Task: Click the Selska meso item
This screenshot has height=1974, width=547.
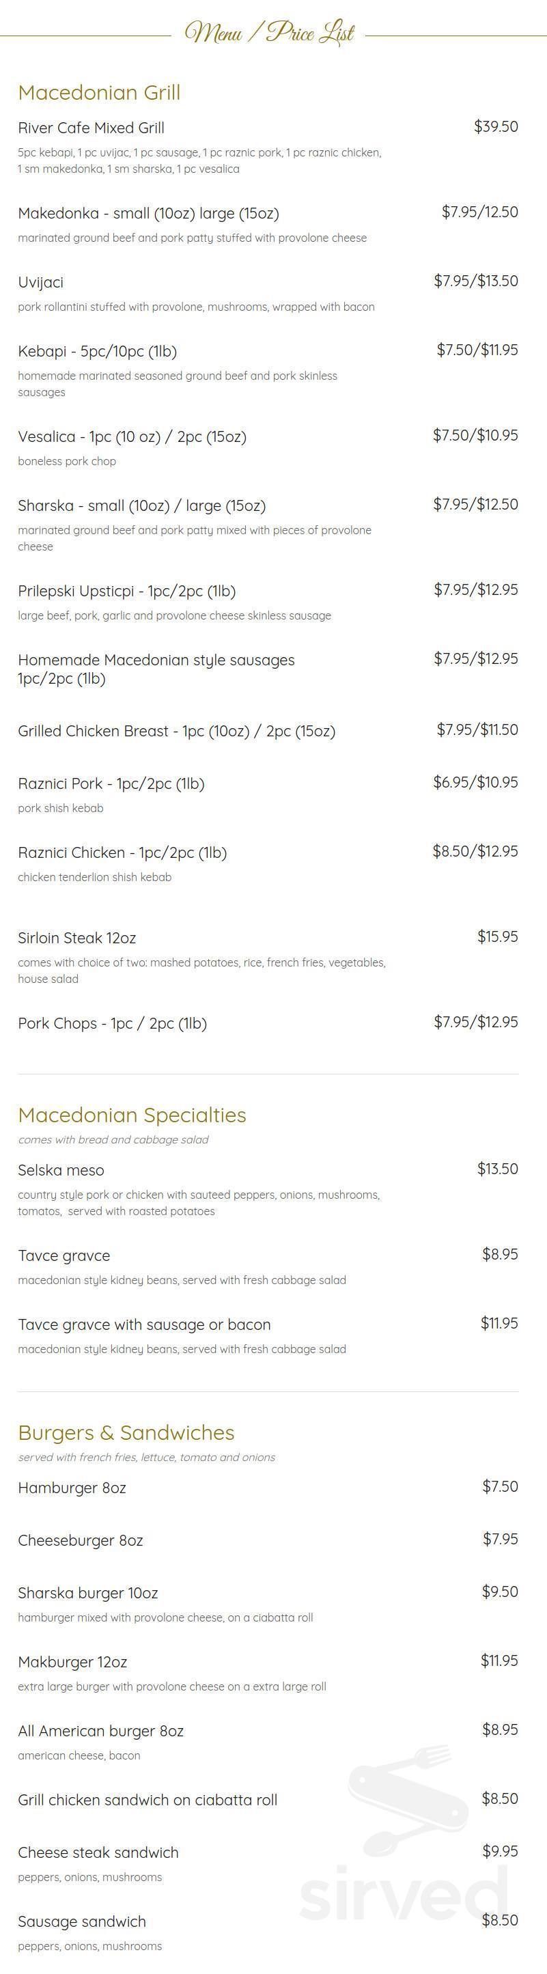Action: (x=61, y=1170)
